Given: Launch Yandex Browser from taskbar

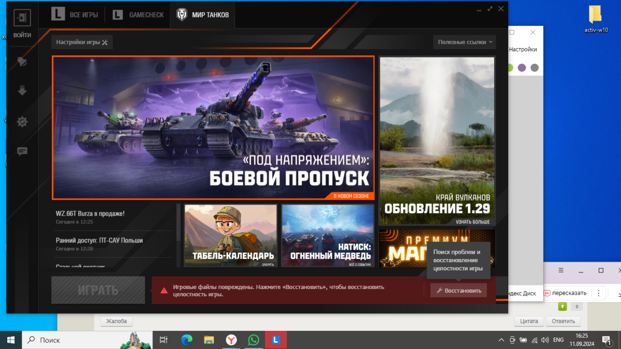Looking at the screenshot, I should click(x=231, y=340).
